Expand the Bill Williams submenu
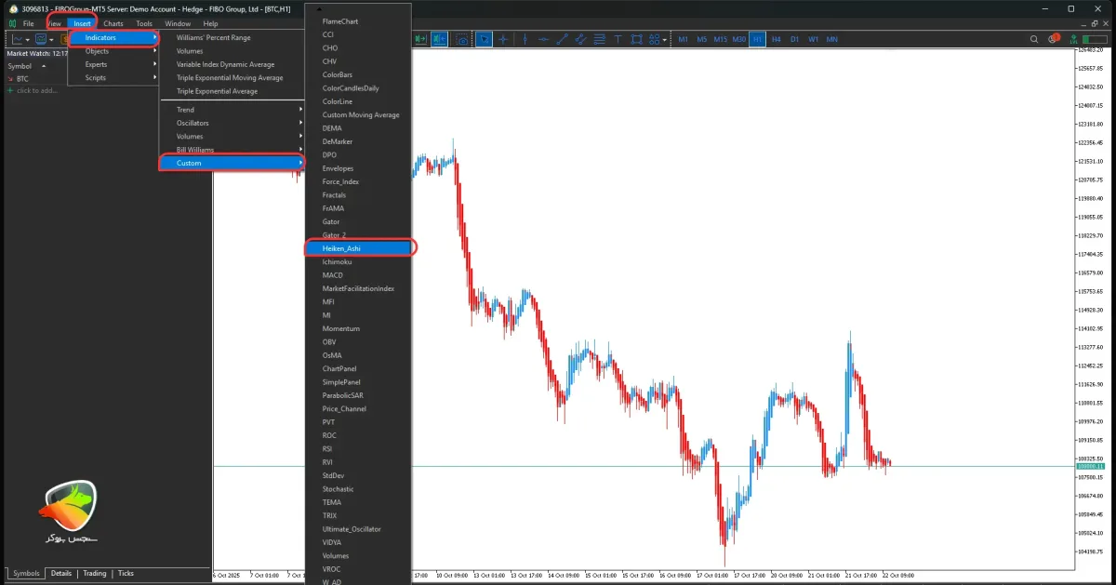Viewport: 1116px width, 585px height. (x=232, y=150)
